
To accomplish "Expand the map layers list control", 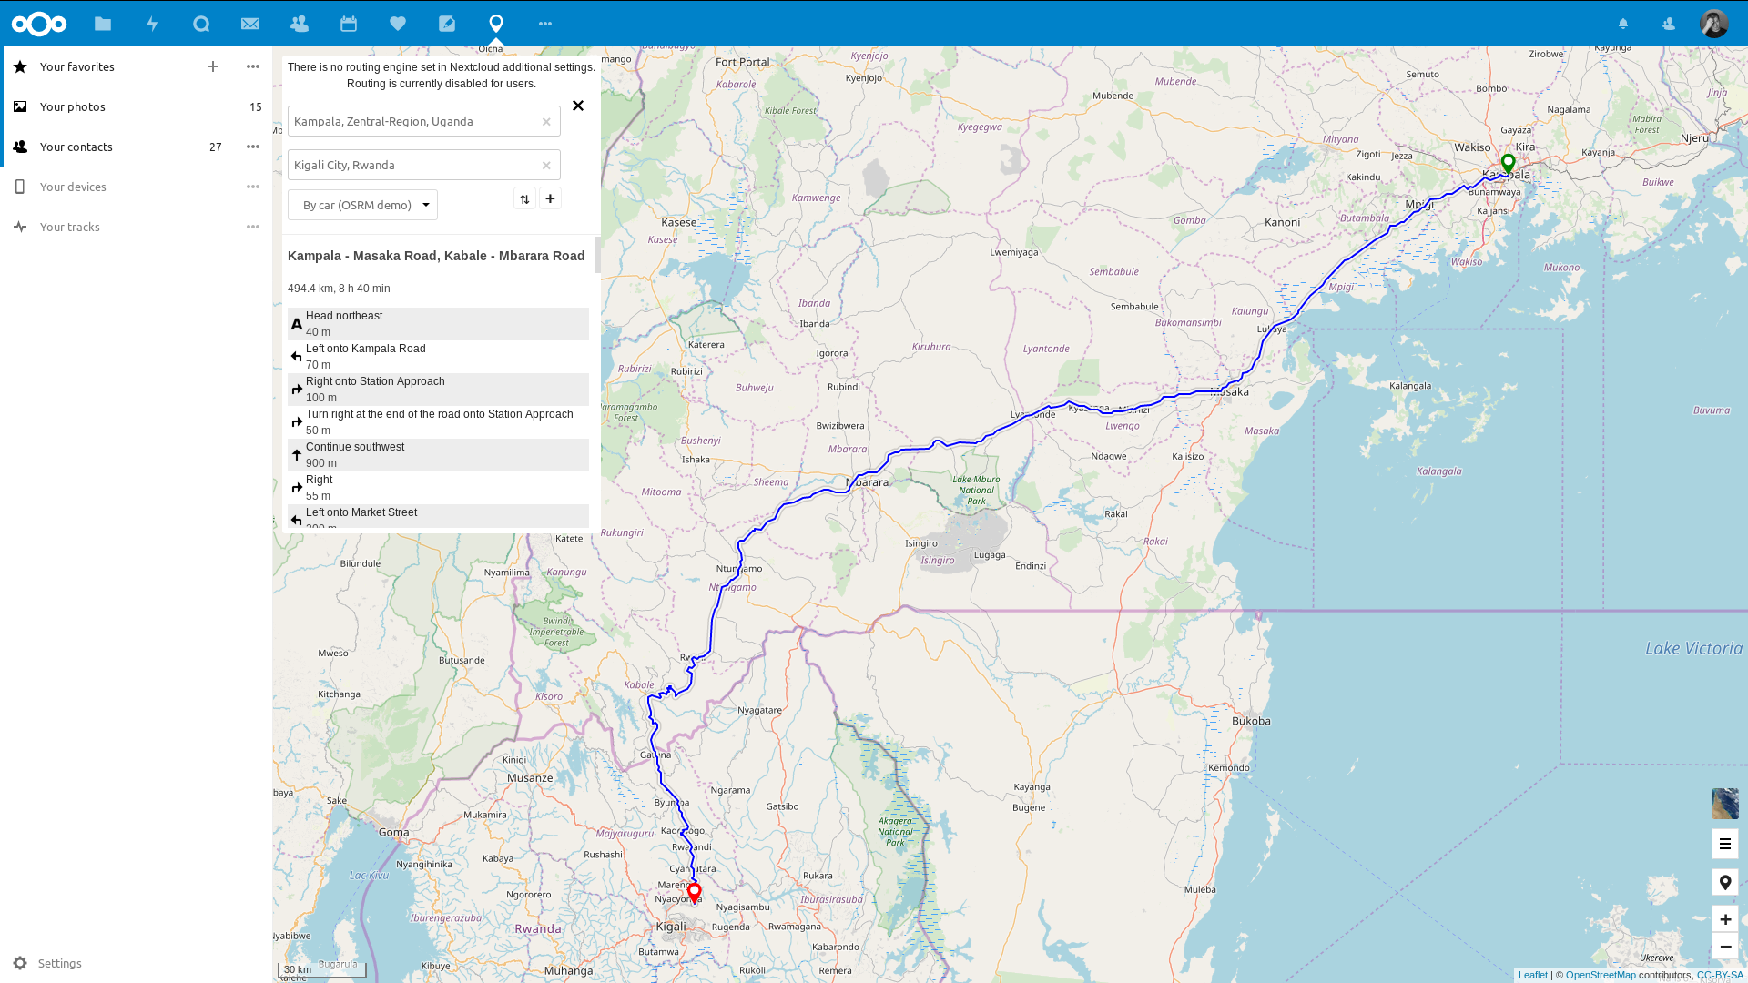I will 1724,844.
